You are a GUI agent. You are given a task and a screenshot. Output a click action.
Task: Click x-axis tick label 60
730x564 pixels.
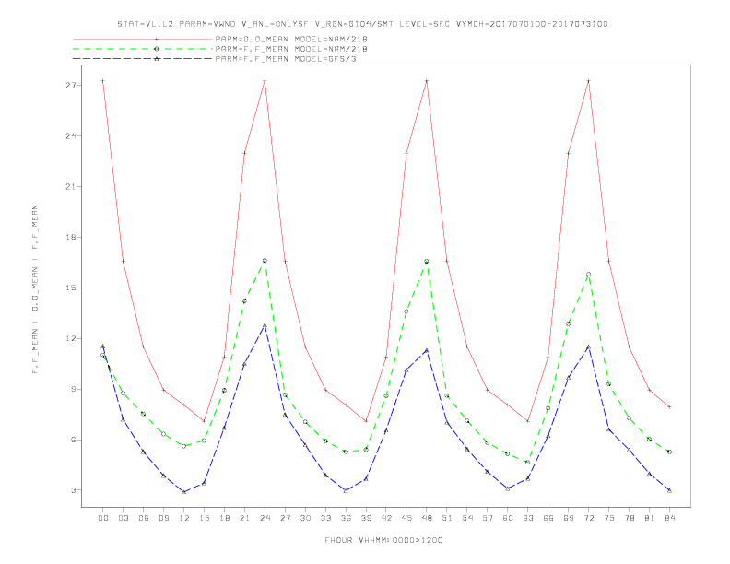click(x=508, y=518)
